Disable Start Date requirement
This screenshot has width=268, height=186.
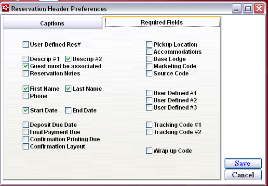[x=26, y=111]
